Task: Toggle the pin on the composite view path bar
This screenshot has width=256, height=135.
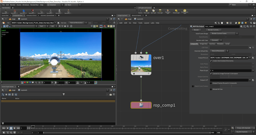Action: (111, 19)
